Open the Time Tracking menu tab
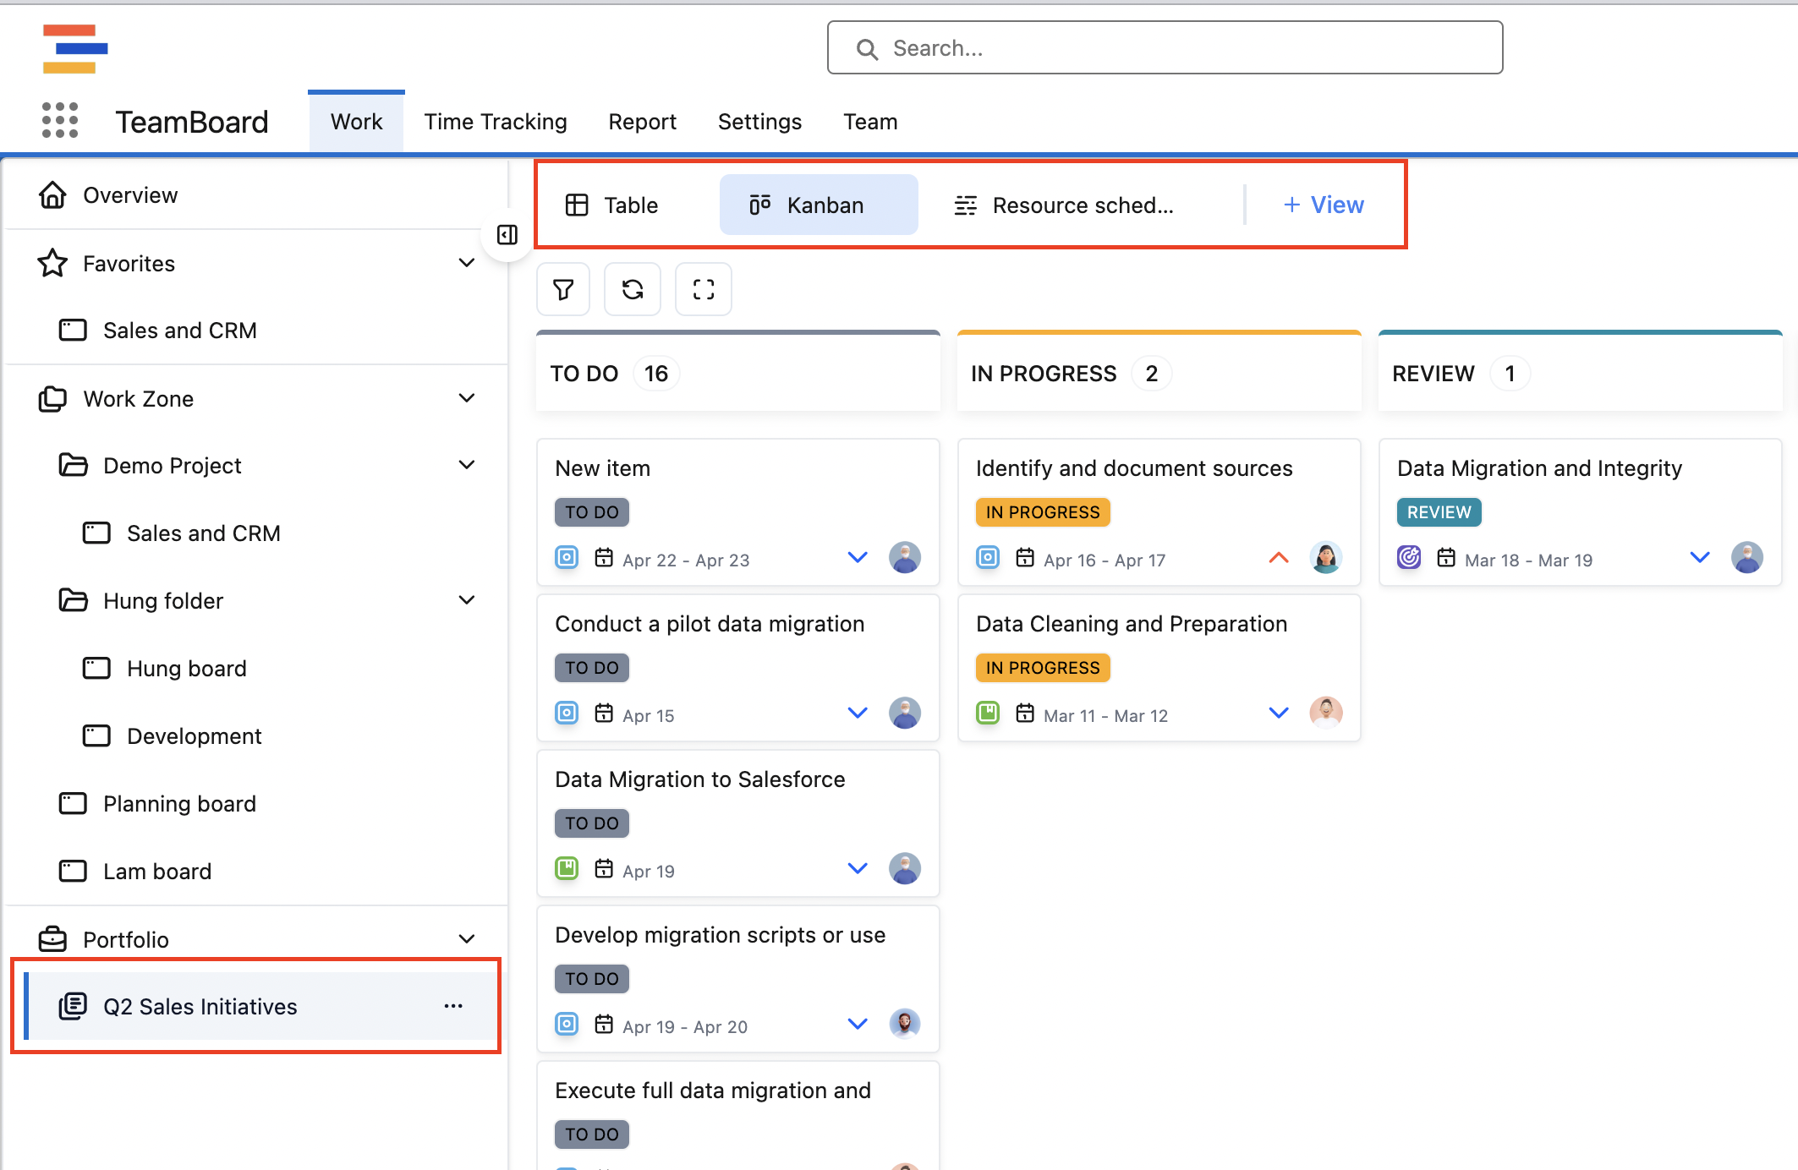Screen dimensions: 1798x1170 [496, 122]
